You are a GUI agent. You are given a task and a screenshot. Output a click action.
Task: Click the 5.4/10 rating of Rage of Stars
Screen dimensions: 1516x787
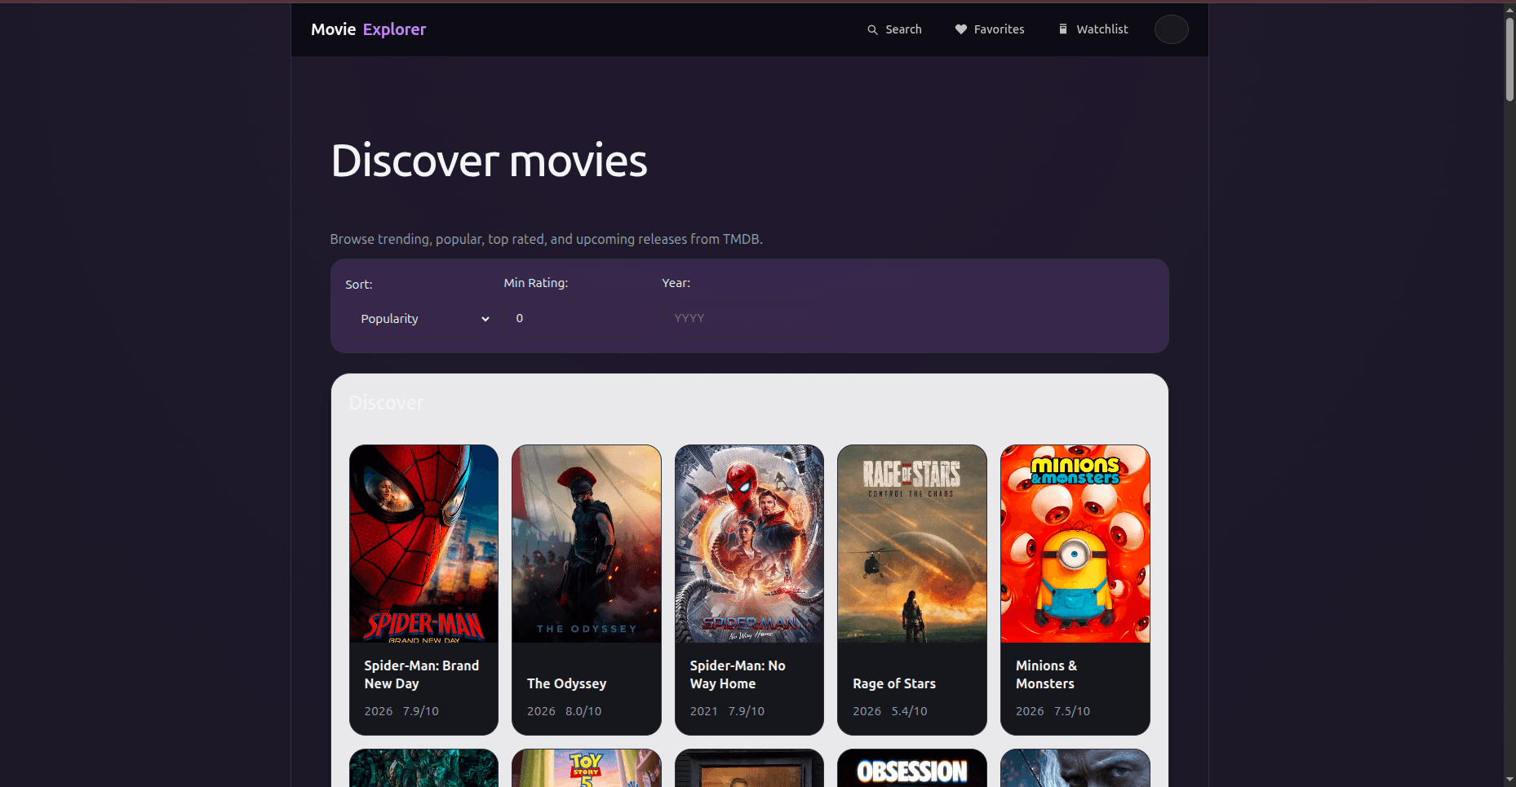point(909,711)
